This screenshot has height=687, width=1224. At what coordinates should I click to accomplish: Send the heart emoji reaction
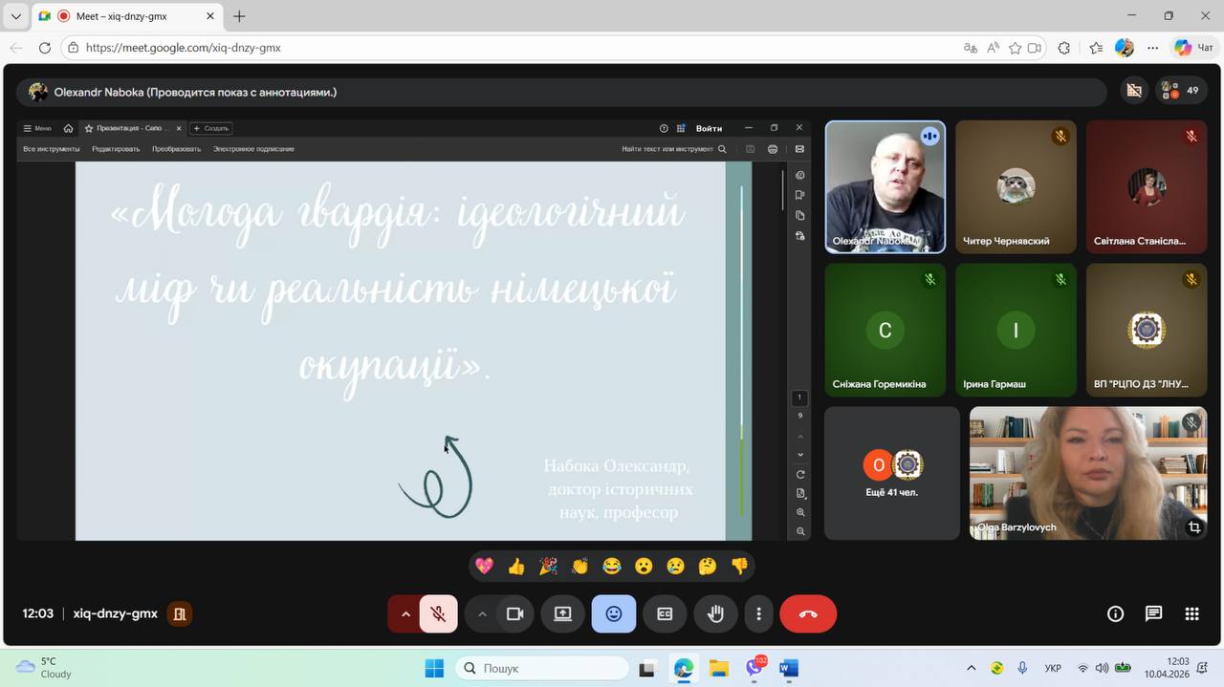[x=485, y=567]
